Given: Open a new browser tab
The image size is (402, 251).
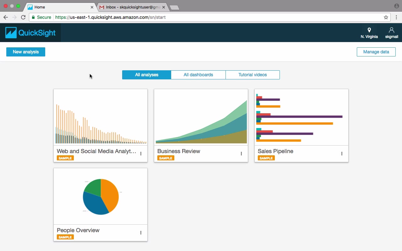Looking at the screenshot, I should [174, 8].
